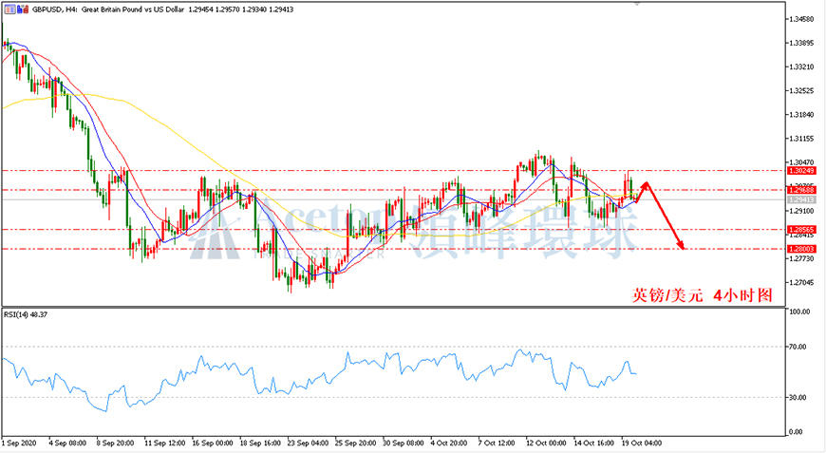Click the gray current price tag 1.29413
The height and width of the screenshot is (453, 826).
(801, 199)
